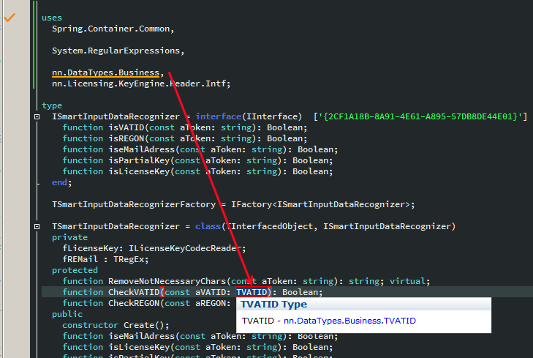
Task: Click the 'class' keyword
Action: pyautogui.click(x=208, y=226)
